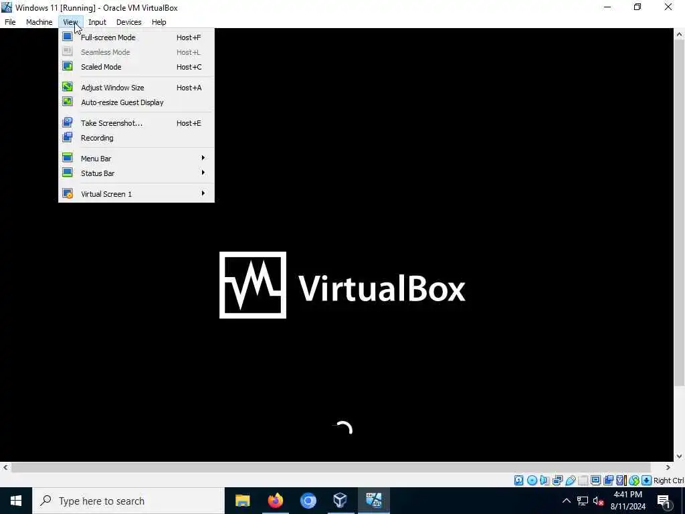This screenshot has height=514, width=685.
Task: Toggle Auto-resize Guest Display
Action: pyautogui.click(x=136, y=102)
